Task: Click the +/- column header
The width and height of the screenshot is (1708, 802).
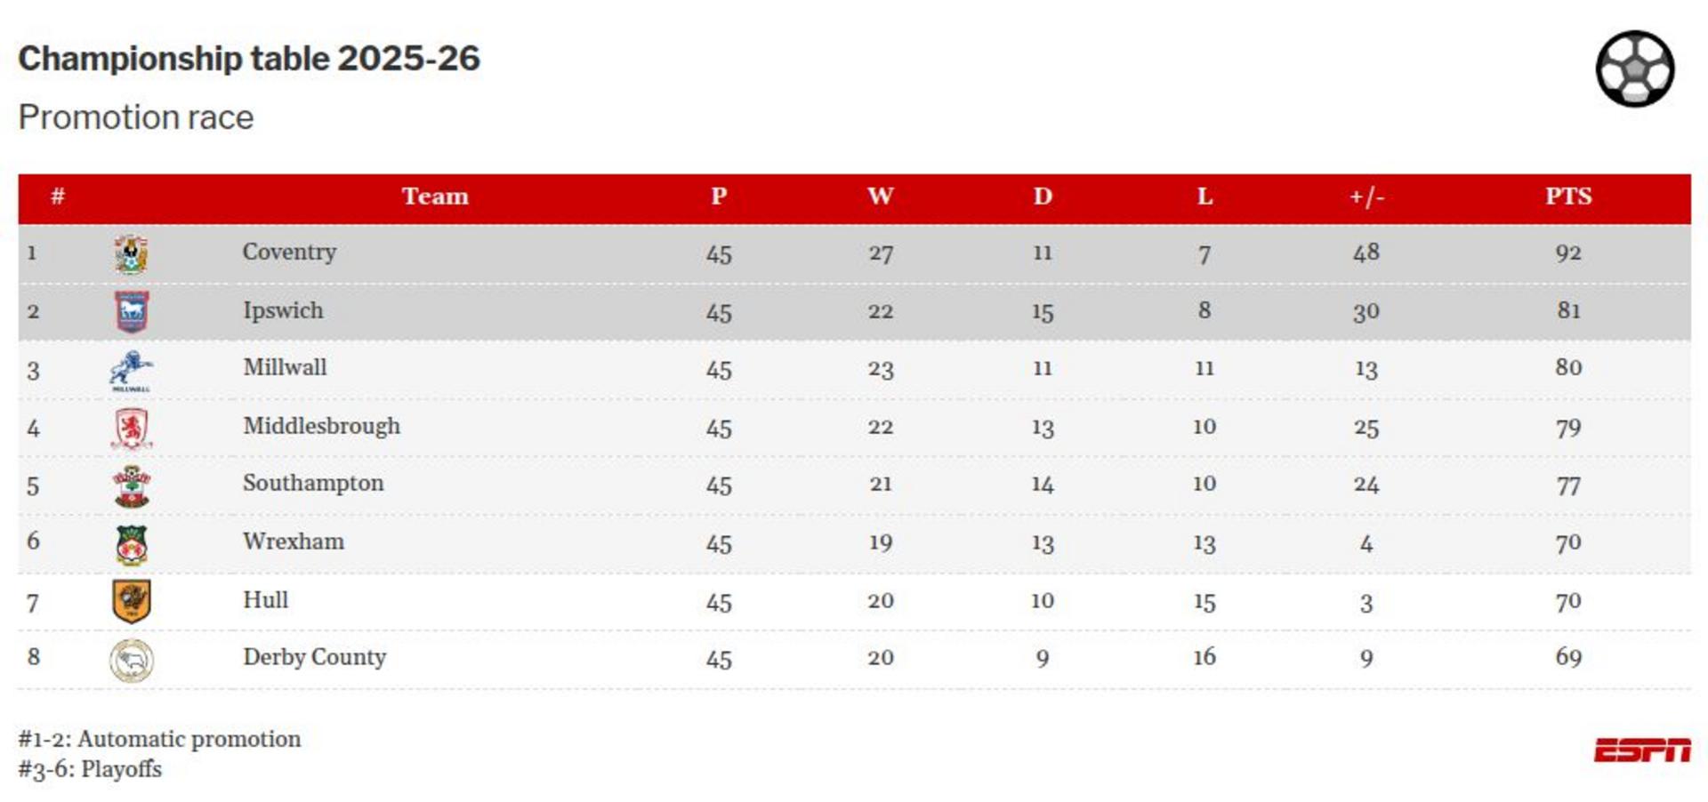Action: [x=1366, y=196]
